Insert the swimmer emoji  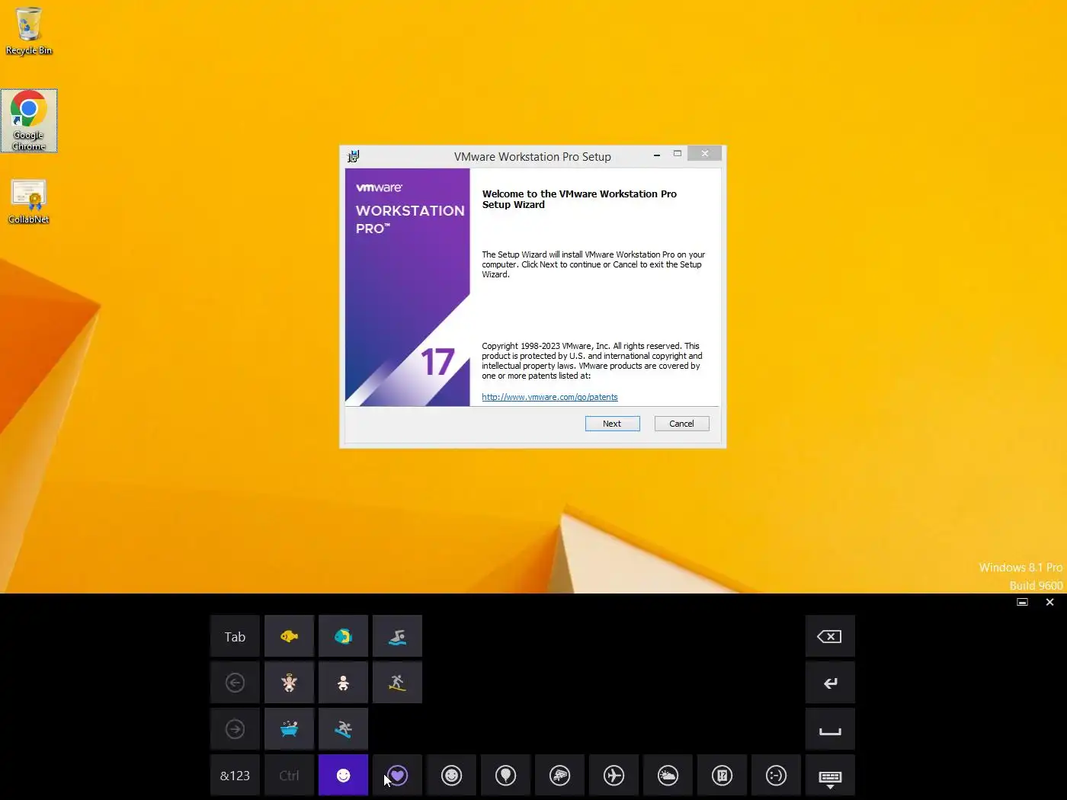[397, 636]
